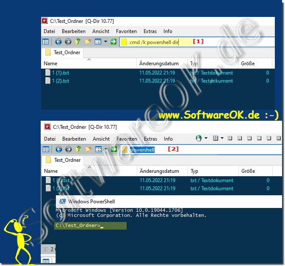
Task: Sort by Änderungsdatum column in lower window
Action: [162, 171]
